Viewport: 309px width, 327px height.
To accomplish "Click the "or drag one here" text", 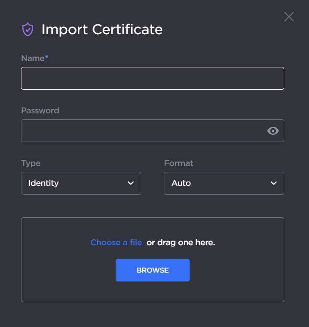I will click(181, 243).
